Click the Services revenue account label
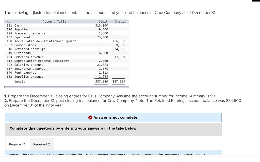 [29, 57]
